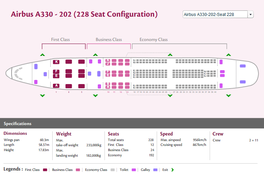Click the galley icon near the nose
This screenshot has width=264, height=173.
tap(36, 66)
